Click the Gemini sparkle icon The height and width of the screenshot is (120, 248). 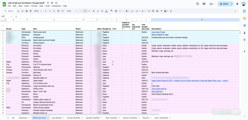(237, 4)
